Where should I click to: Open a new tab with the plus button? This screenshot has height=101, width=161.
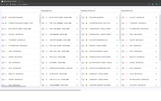tap(23, 2)
